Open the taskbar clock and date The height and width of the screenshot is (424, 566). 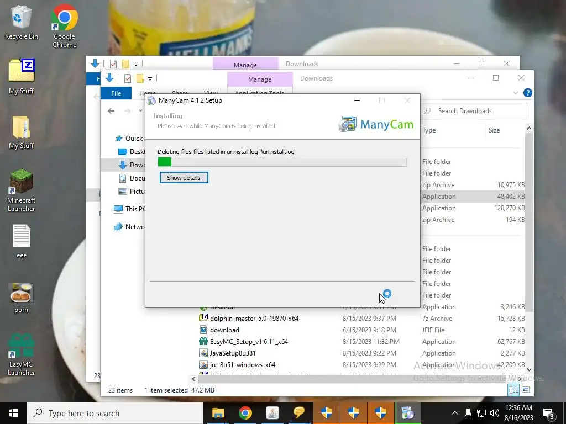[518, 413]
